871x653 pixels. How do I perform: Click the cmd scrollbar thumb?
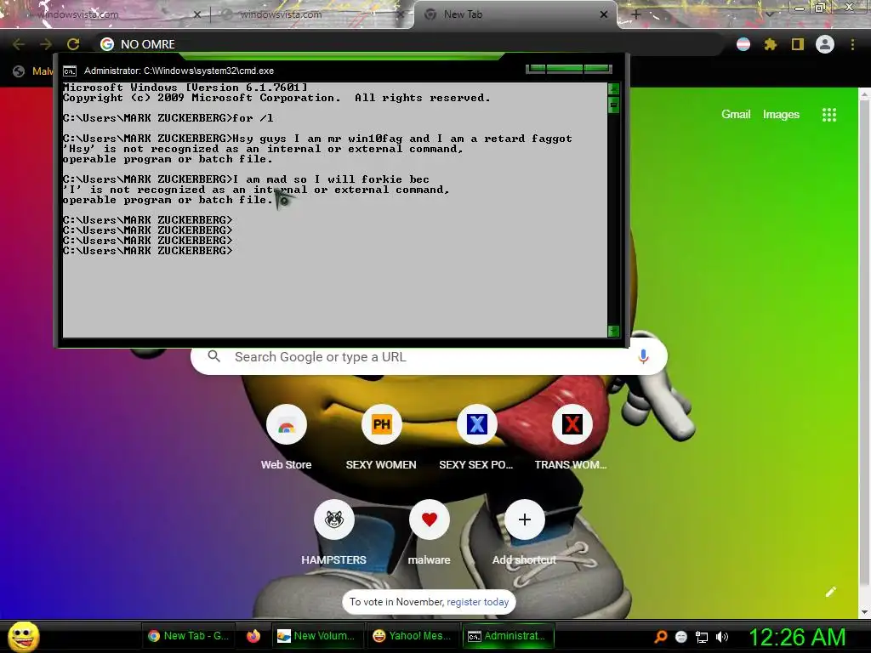click(613, 105)
